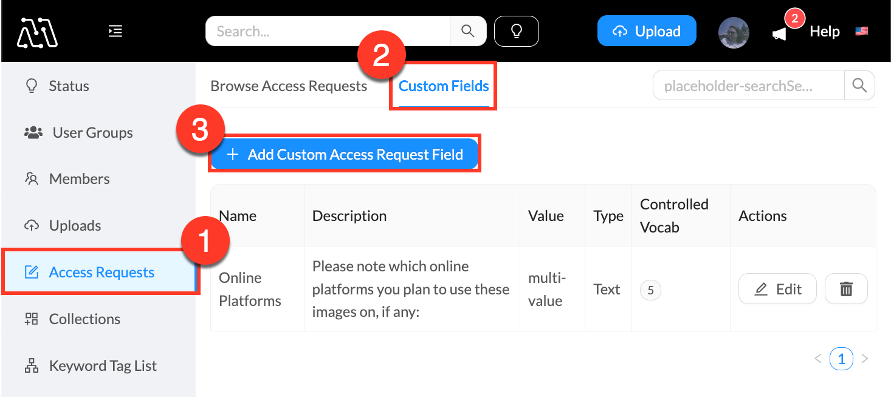Select page 1 in pagination

tap(841, 359)
